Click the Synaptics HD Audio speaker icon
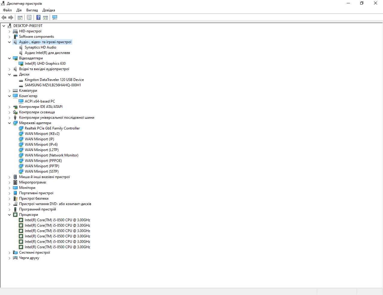This screenshot has width=383, height=295. tap(21, 47)
